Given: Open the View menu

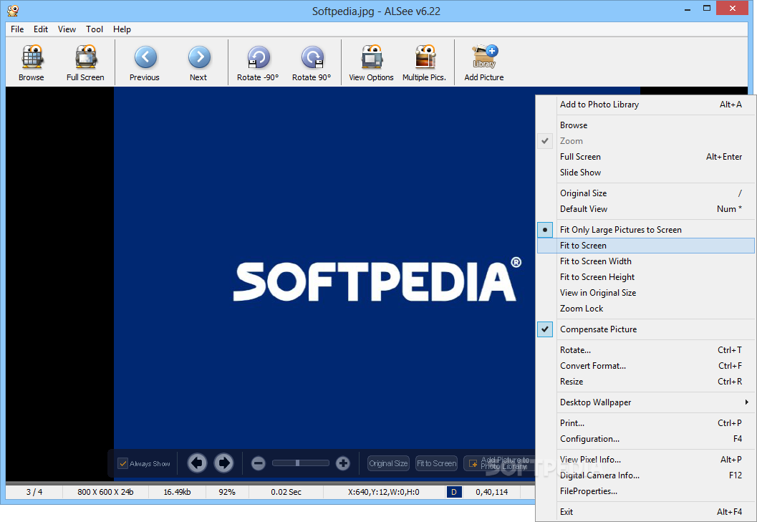Looking at the screenshot, I should tap(67, 29).
